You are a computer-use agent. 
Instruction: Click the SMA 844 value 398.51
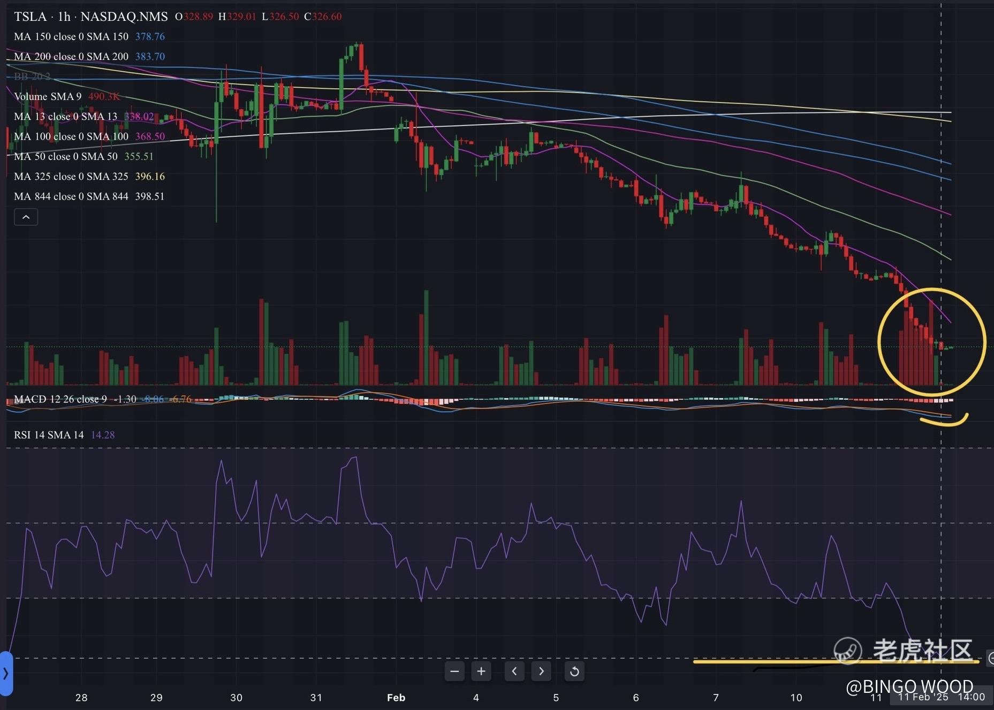tap(150, 196)
